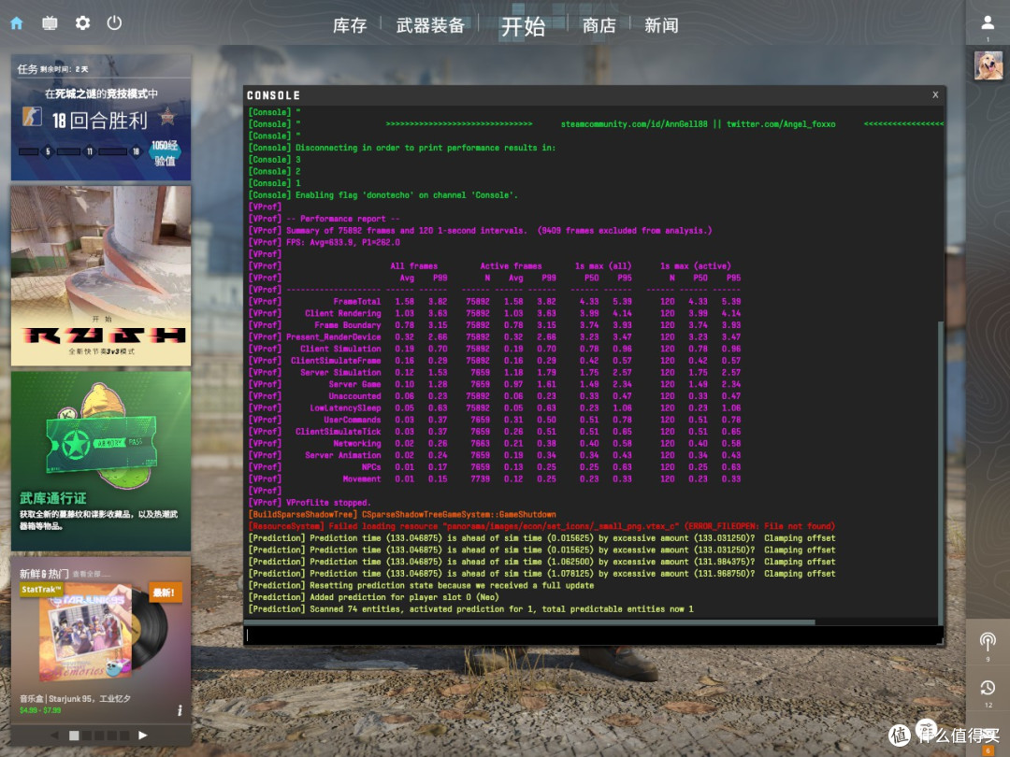Click the 1050 经验值 reward badge
This screenshot has width=1010, height=757.
(x=165, y=153)
